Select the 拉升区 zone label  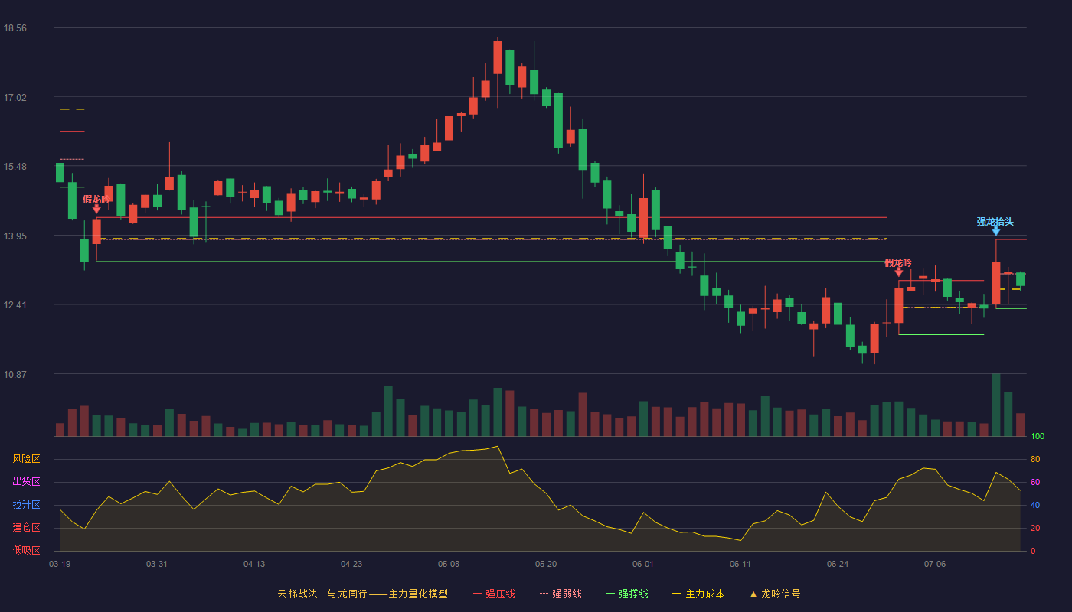(x=26, y=505)
